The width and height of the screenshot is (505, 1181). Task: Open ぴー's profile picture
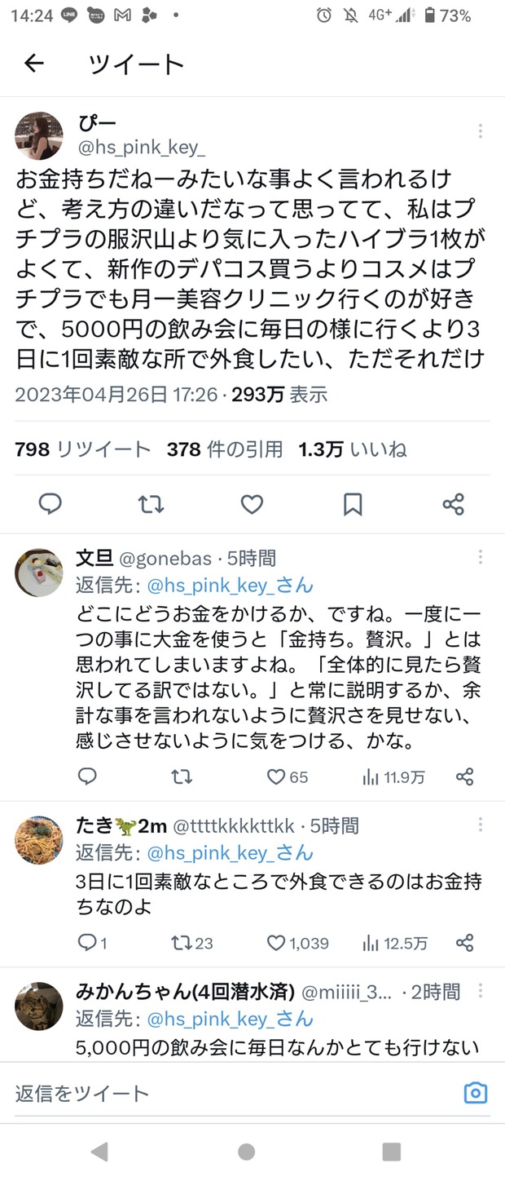click(39, 135)
